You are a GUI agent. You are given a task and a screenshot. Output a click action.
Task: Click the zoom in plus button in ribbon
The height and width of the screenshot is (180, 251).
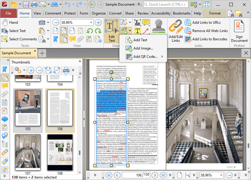tap(98, 23)
